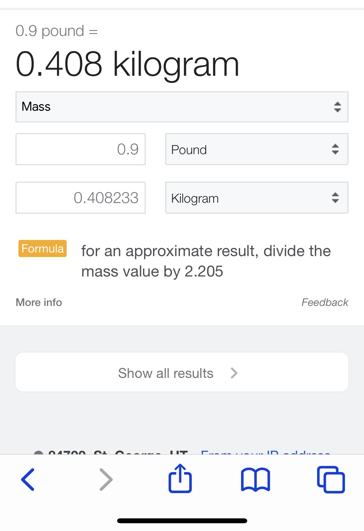Viewport: 364px width, 531px height.
Task: Send Feedback on the converter
Action: pos(325,302)
